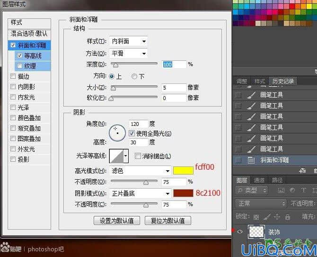Enable 消除锯齿 checkbox

tap(138, 156)
